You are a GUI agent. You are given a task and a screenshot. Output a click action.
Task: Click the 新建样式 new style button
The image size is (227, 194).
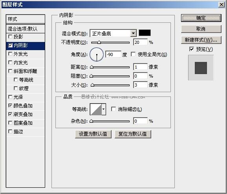[x=201, y=40]
